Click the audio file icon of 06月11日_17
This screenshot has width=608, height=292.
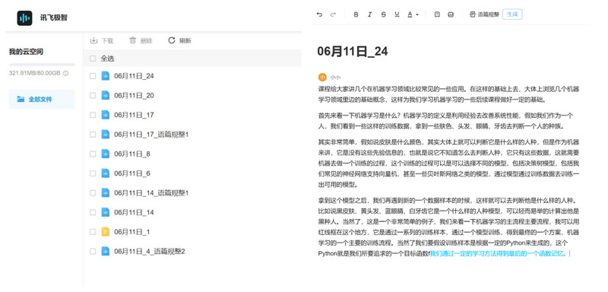(106, 115)
